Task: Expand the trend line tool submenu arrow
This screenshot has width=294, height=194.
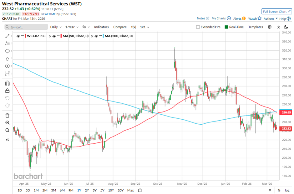Action: pyautogui.click(x=12, y=36)
